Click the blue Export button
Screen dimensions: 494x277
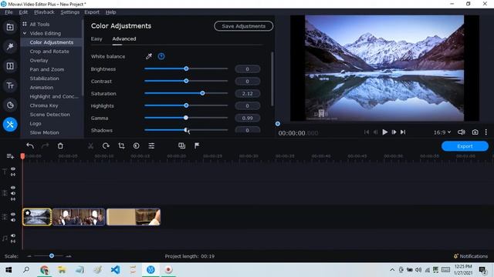(465, 146)
